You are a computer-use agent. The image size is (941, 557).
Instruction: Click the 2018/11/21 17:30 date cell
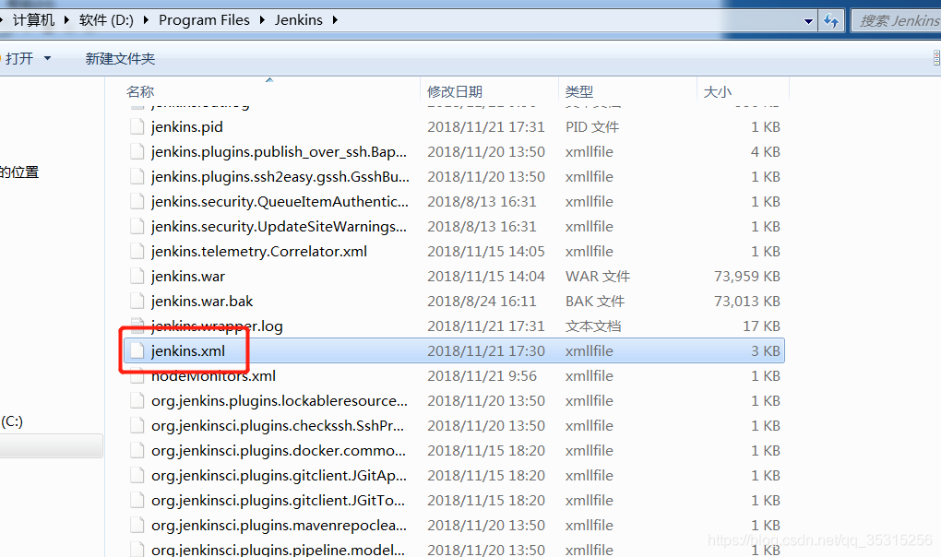[x=486, y=351]
